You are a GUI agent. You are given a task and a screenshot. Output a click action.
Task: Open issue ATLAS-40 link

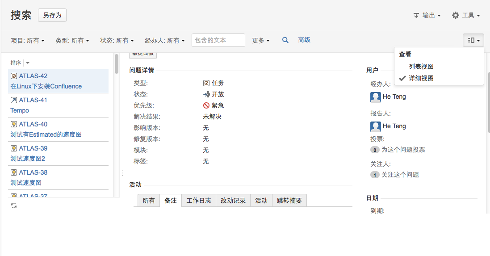33,124
